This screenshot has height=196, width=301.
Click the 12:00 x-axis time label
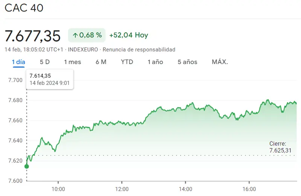click(122, 189)
